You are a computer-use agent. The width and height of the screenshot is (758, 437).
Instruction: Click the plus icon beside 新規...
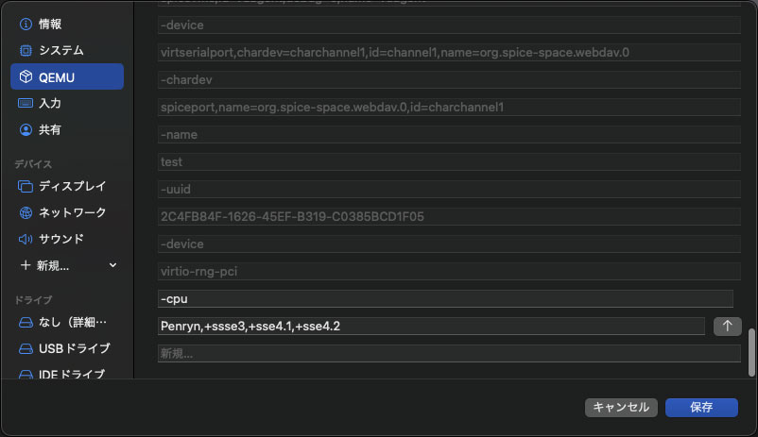[26, 265]
